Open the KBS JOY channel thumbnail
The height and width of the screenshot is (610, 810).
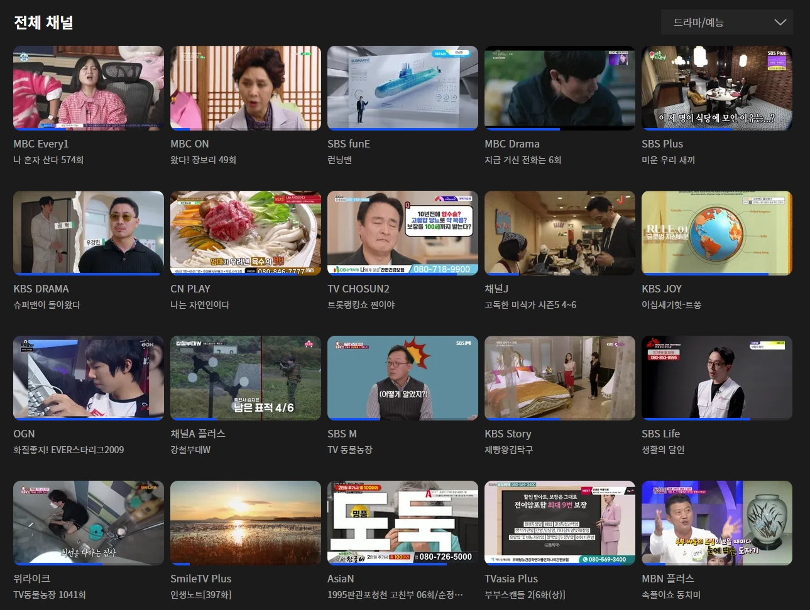(x=716, y=233)
